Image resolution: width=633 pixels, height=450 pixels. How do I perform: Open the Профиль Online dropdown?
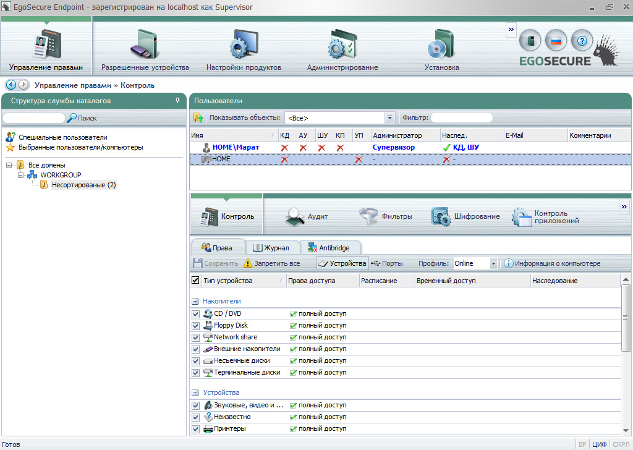[493, 264]
